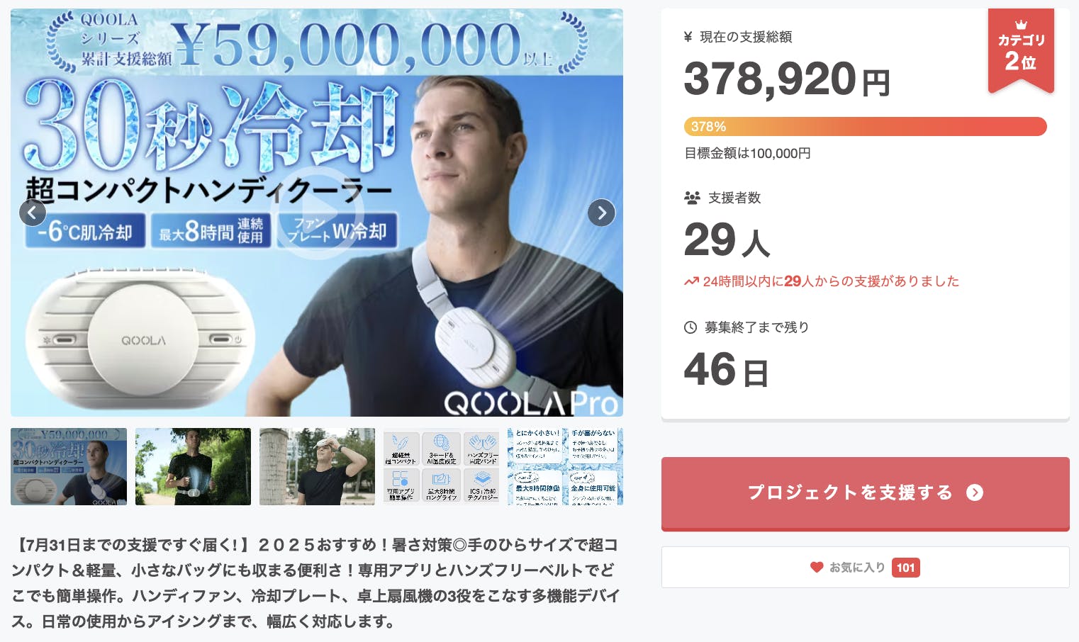Viewport: 1079px width, 642px height.
Task: Click arrow icon on support project button
Action: coord(975,492)
